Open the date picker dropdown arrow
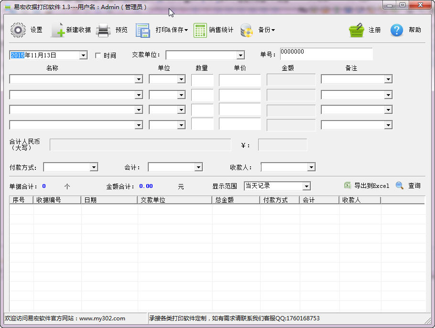 point(83,55)
